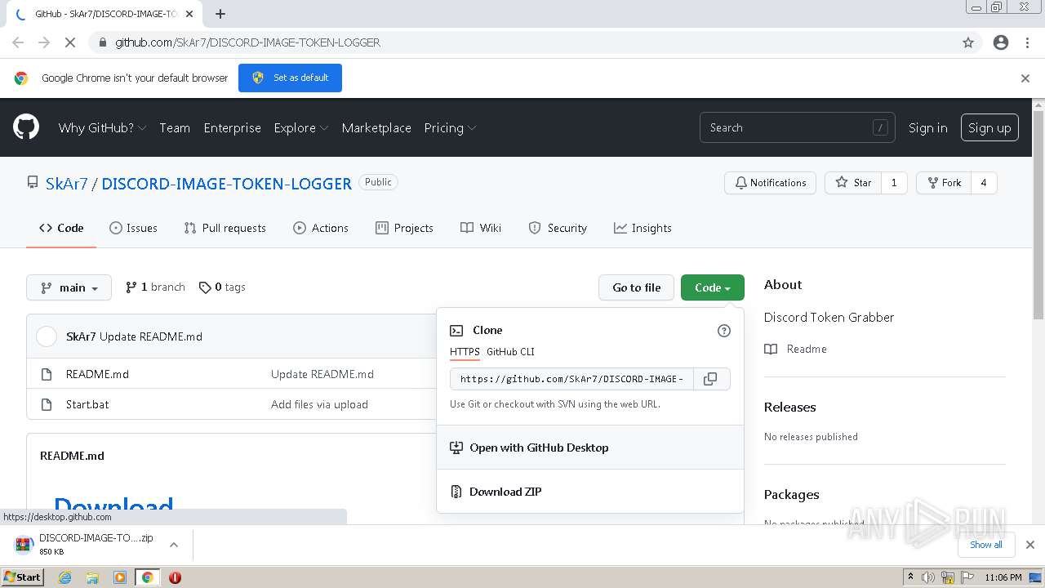Bookmark this page with star icon
The width and height of the screenshot is (1045, 588).
point(968,42)
